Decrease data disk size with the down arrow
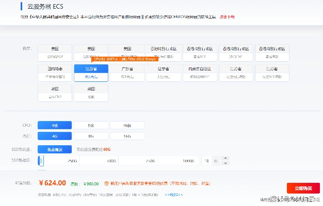 pyautogui.click(x=225, y=163)
